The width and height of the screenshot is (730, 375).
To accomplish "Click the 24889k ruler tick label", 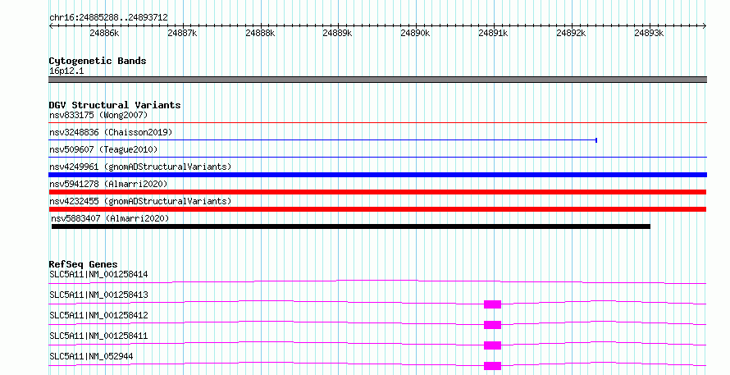I will tap(337, 33).
